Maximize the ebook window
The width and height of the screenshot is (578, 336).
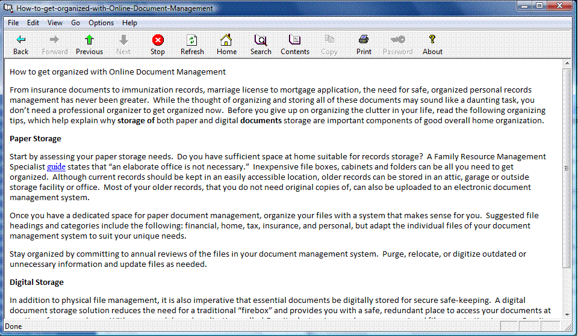point(539,5)
